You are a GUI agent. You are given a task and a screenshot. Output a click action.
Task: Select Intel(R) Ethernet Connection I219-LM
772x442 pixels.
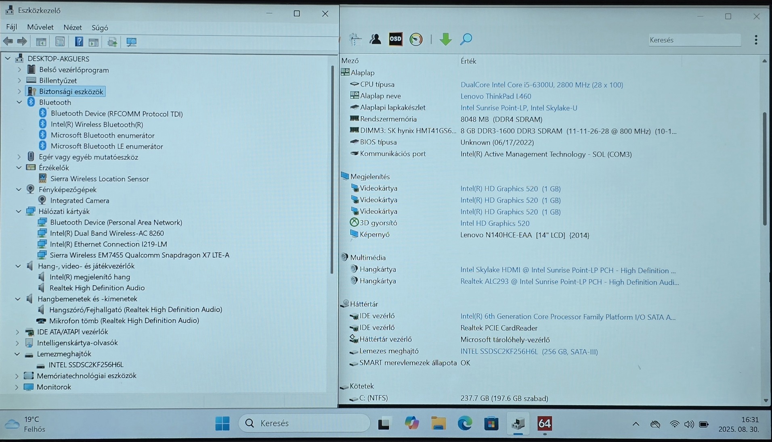pos(108,244)
